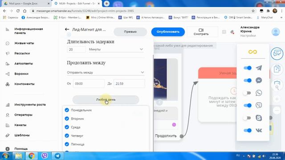Open the chat message node tool
Screen dimensions: 285x160
click(277, 53)
